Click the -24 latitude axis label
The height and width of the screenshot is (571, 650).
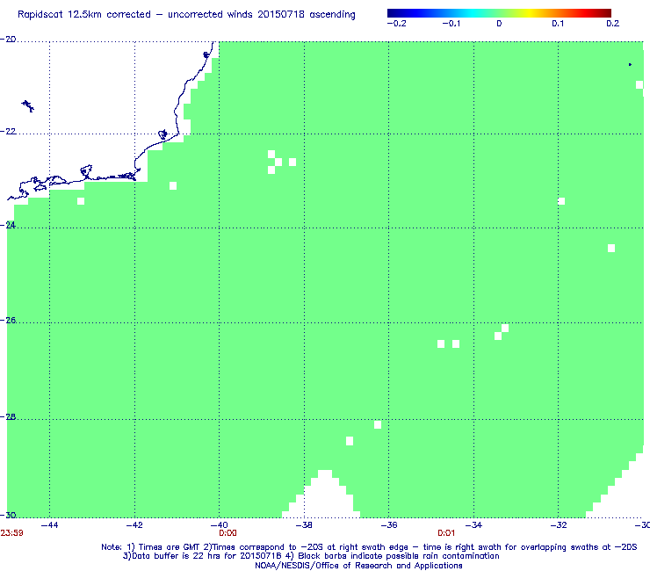(8, 225)
